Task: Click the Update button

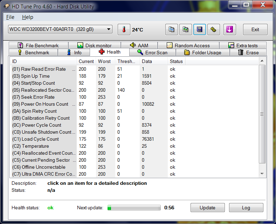Action: (x=208, y=208)
